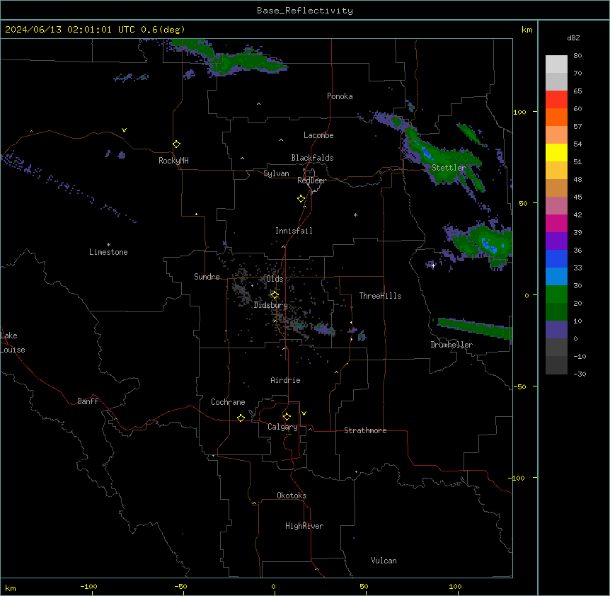Viewport: 610px width, 596px height.
Task: Click the RedDeer city label
Action: (x=311, y=180)
